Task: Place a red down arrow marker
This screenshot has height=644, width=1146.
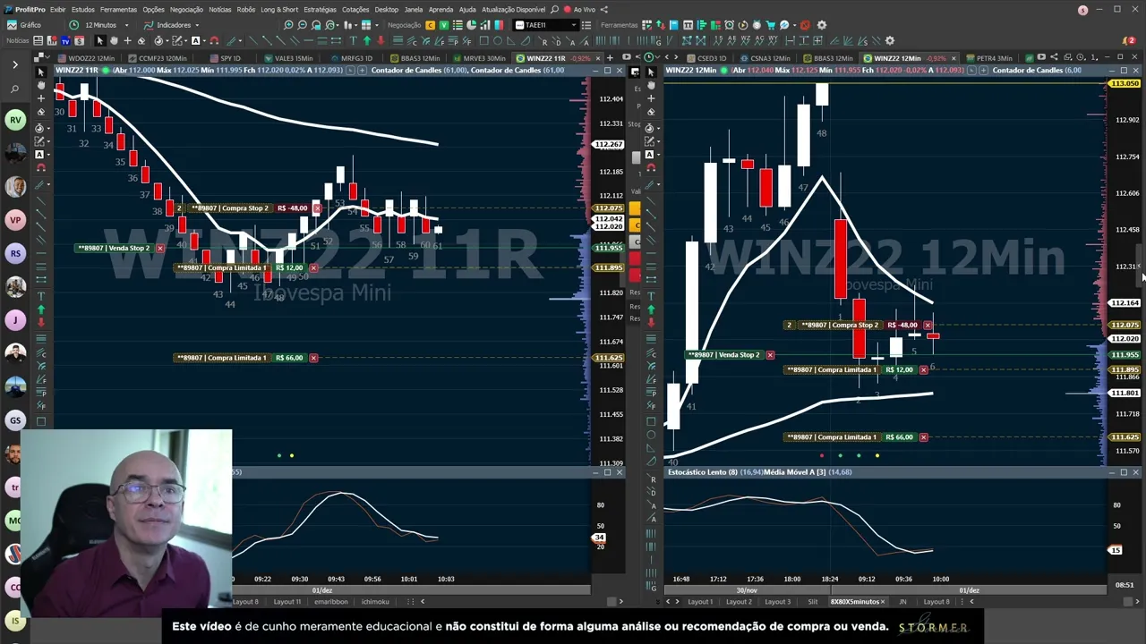Action: [x=381, y=40]
